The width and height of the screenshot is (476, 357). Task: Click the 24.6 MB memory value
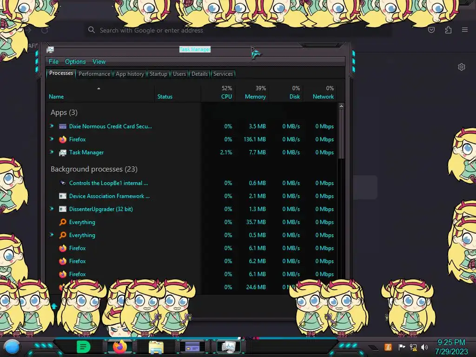(256, 287)
